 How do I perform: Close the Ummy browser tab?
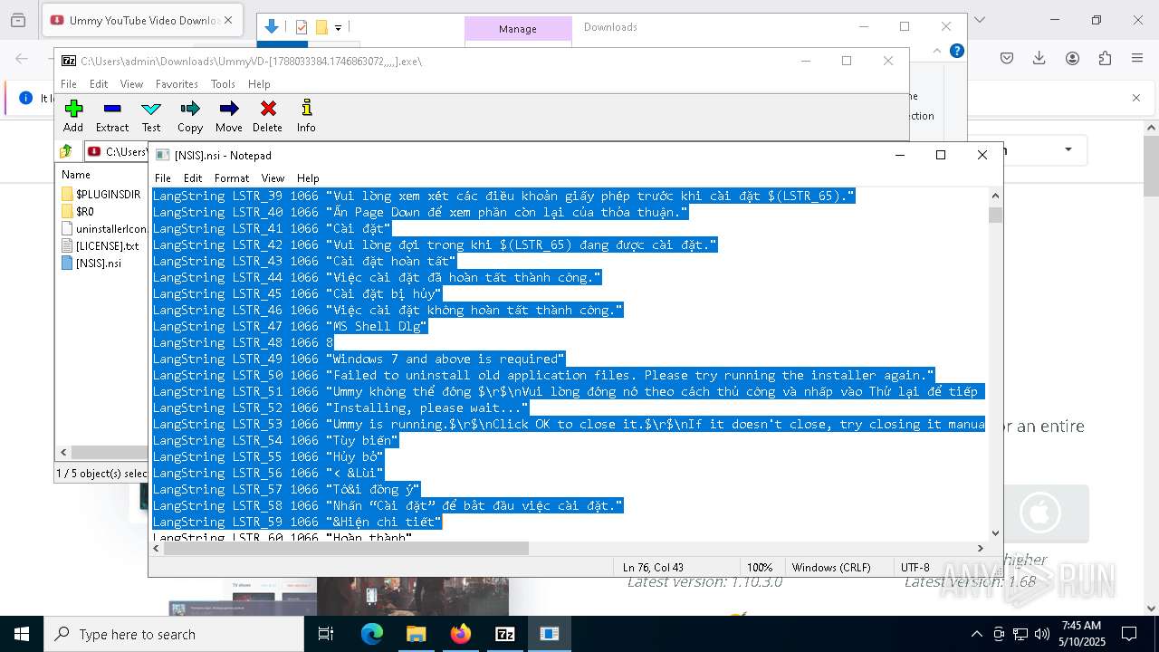(x=227, y=20)
